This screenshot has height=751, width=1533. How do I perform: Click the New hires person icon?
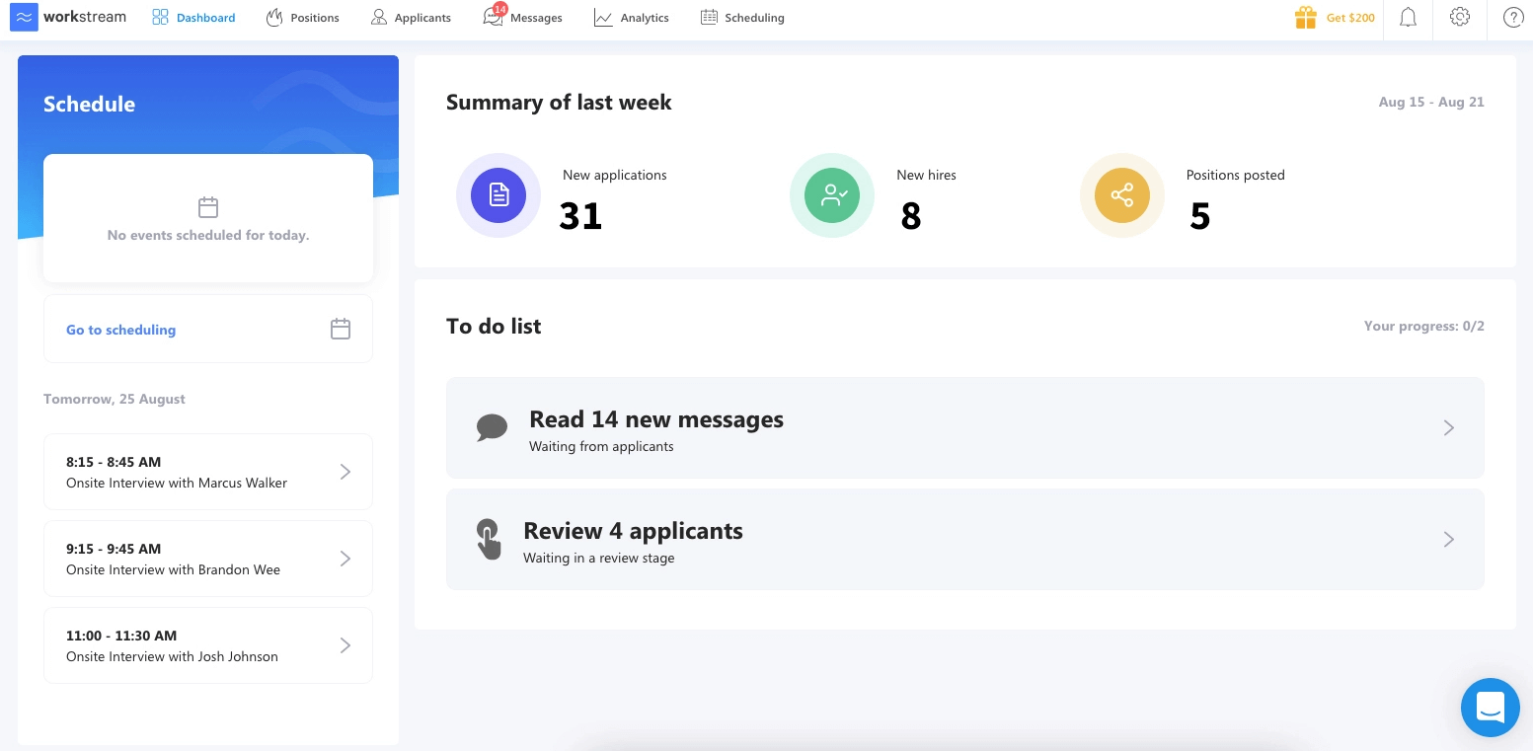tap(832, 195)
